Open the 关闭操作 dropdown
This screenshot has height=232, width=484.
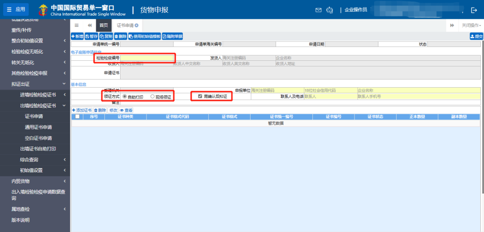(471, 25)
